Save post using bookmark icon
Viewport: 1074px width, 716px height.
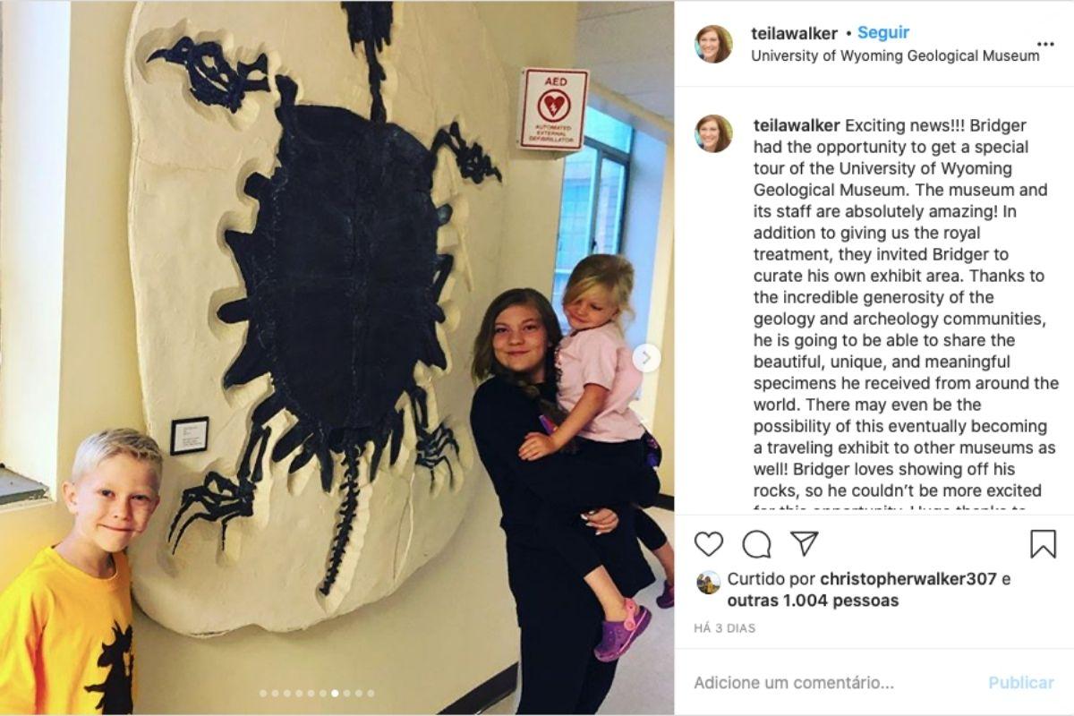click(x=1043, y=544)
